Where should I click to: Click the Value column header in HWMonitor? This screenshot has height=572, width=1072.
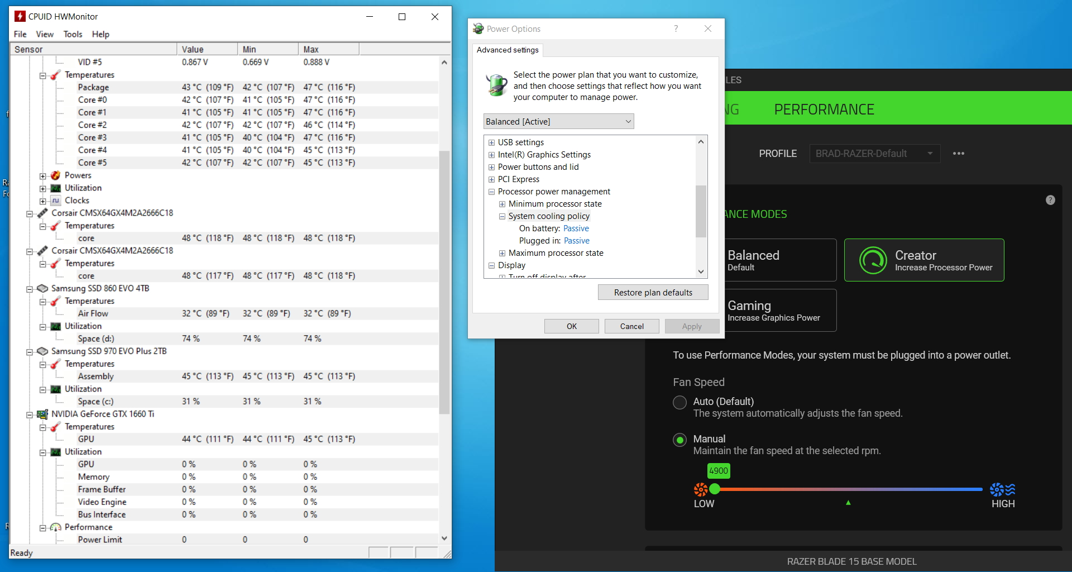tap(207, 49)
